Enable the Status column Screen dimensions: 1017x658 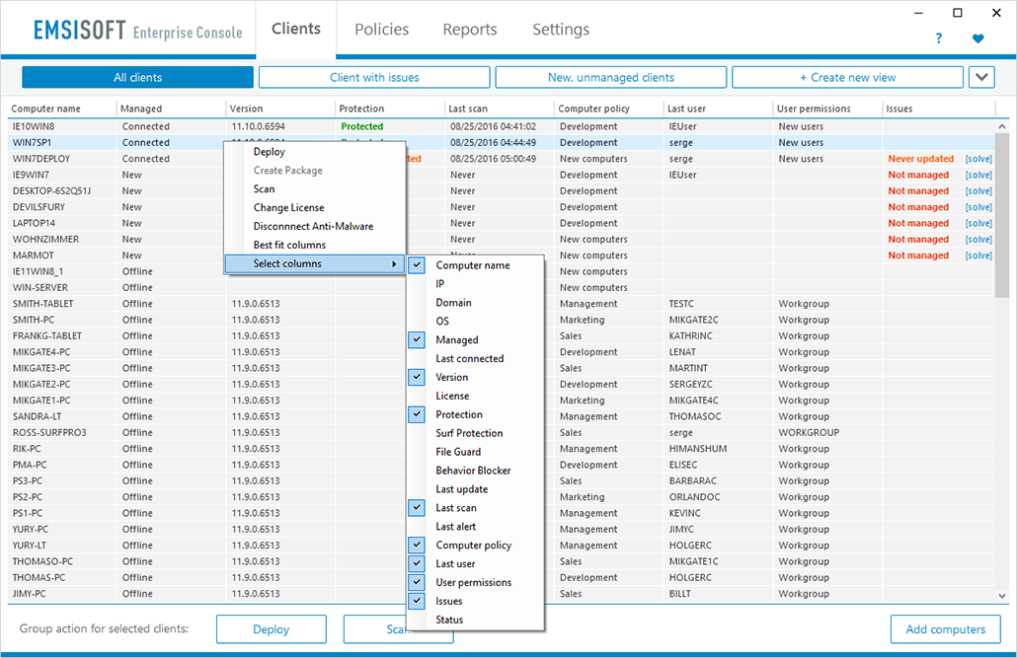pyautogui.click(x=475, y=620)
